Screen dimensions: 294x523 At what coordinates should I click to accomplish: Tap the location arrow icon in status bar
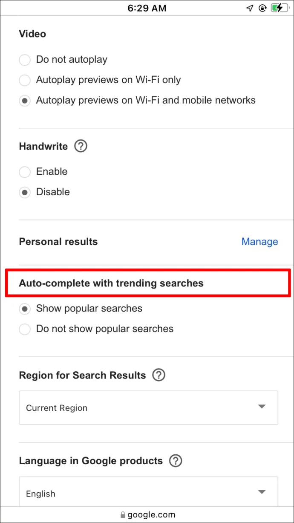click(x=250, y=8)
